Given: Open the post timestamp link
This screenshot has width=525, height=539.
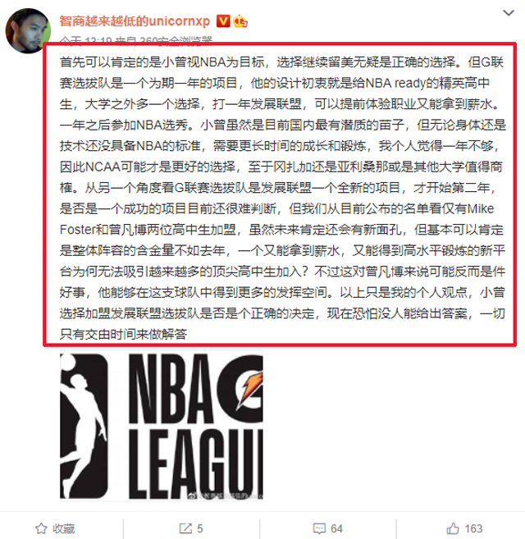Looking at the screenshot, I should [85, 40].
